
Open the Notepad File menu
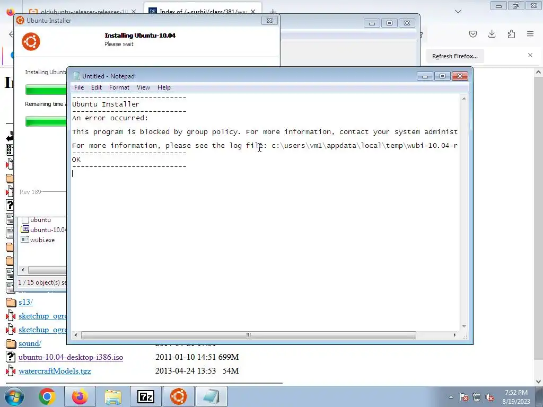tap(79, 87)
